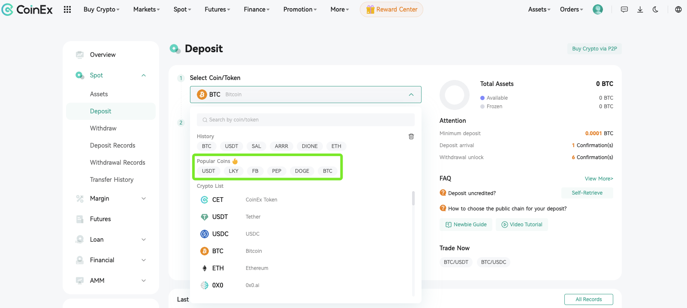Select LKY in Popular Coins
This screenshot has width=687, height=308.
(x=234, y=171)
